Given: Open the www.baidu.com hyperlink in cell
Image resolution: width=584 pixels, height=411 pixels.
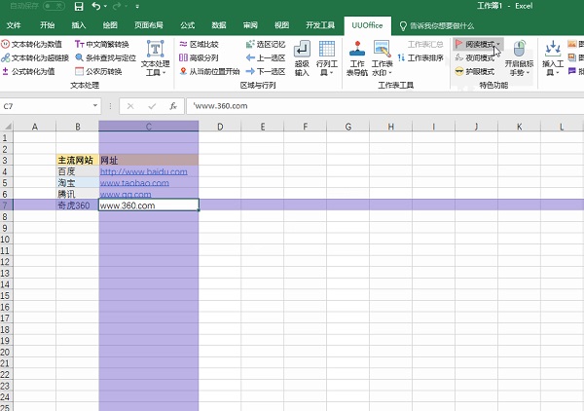Looking at the screenshot, I should coord(143,171).
